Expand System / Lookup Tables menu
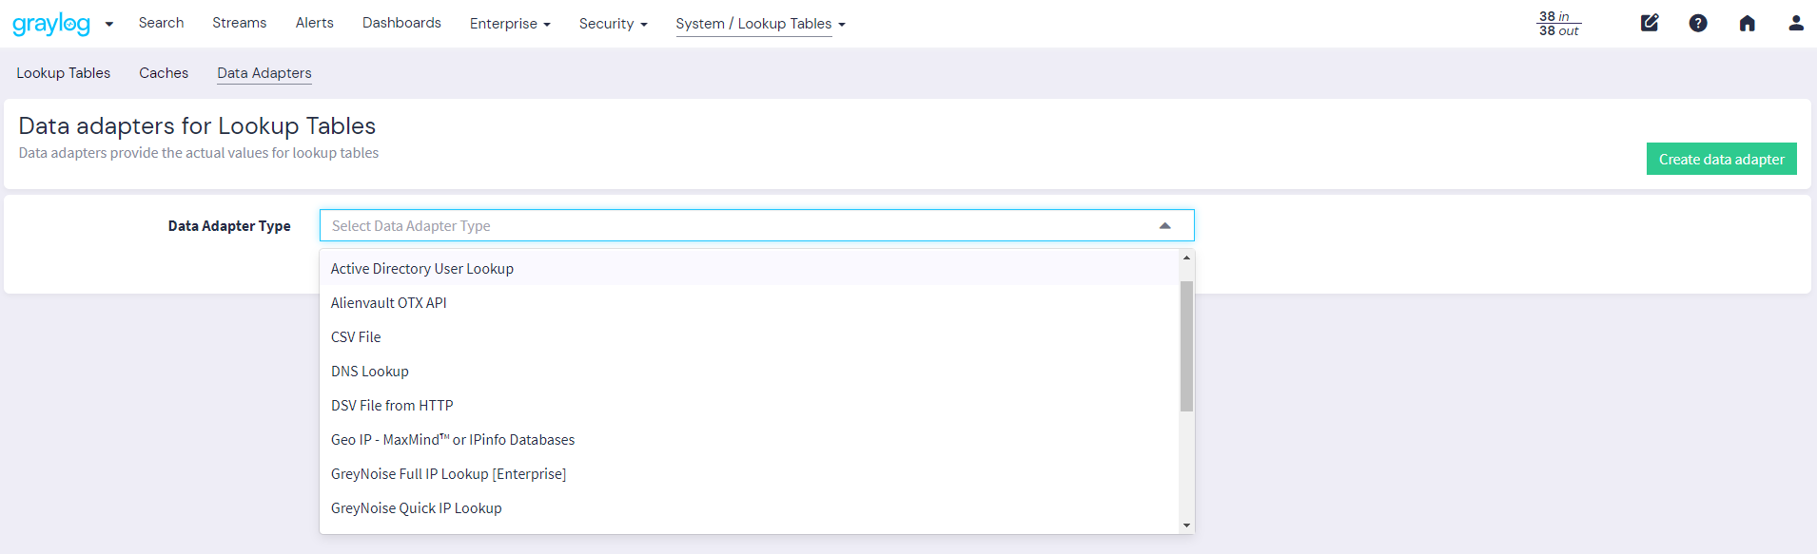This screenshot has height=554, width=1817. click(x=760, y=24)
